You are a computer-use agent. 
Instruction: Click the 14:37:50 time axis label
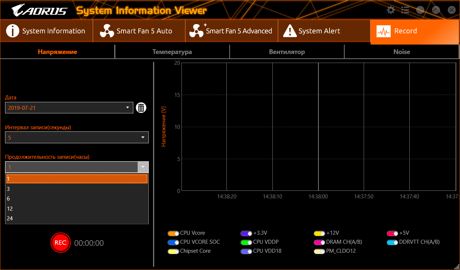coord(364,197)
